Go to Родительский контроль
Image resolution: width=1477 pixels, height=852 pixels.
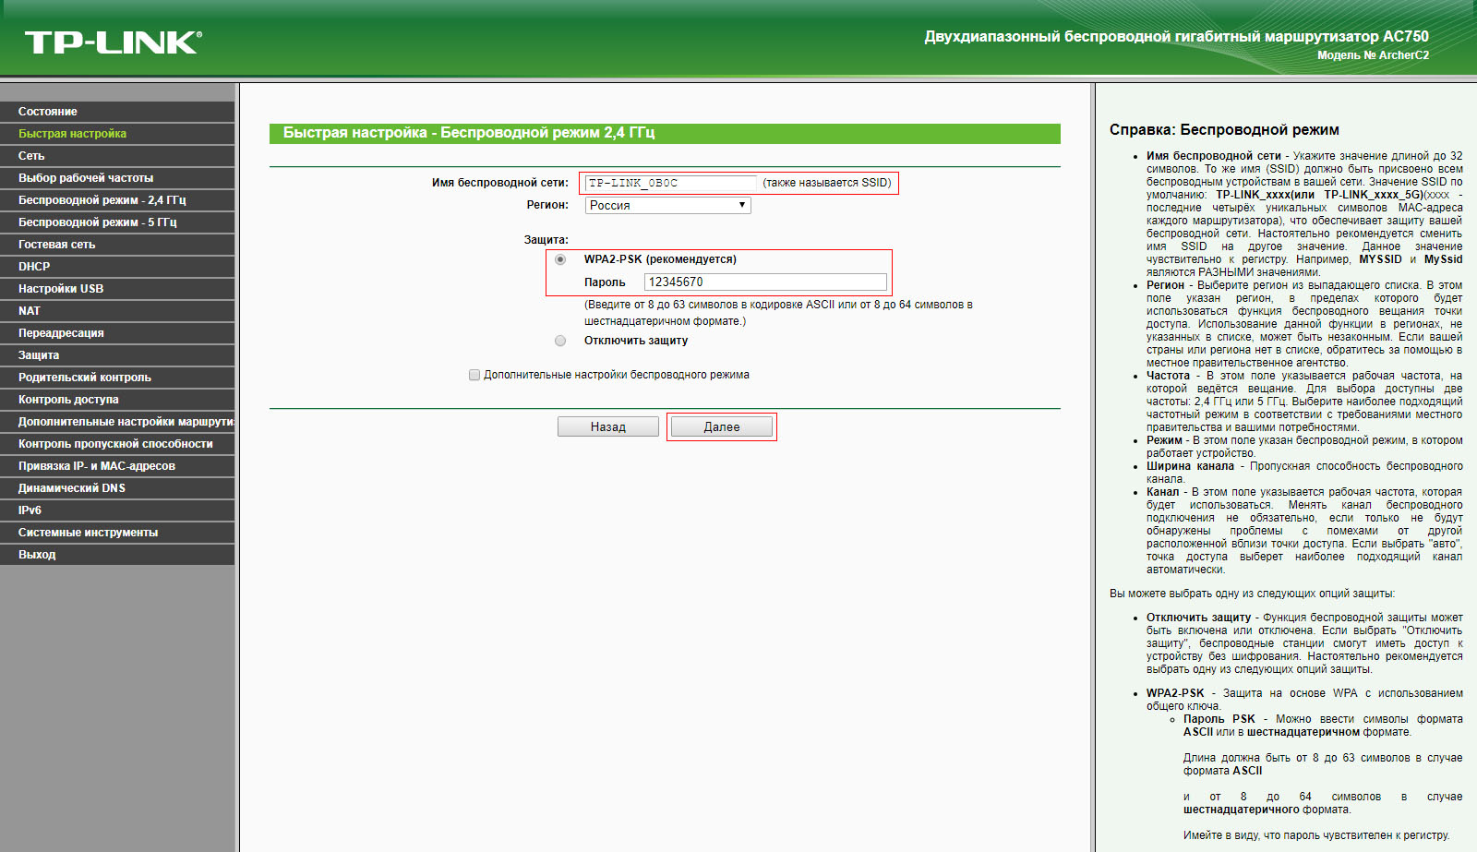click(x=117, y=378)
